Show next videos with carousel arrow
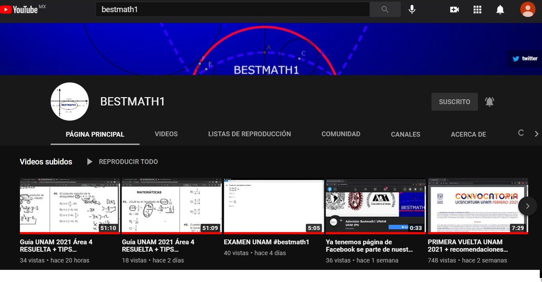 click(528, 206)
